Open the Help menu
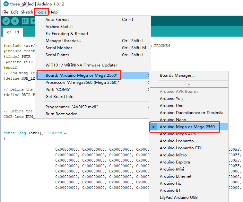Screen dimensions: 243x202 53,12
